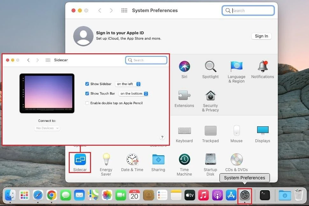Disable the Show Sidebar checkbox

(x=87, y=84)
